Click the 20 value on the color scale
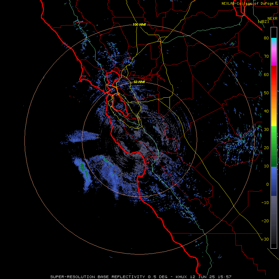Viewport: 279px width, 279px height. tap(266, 148)
